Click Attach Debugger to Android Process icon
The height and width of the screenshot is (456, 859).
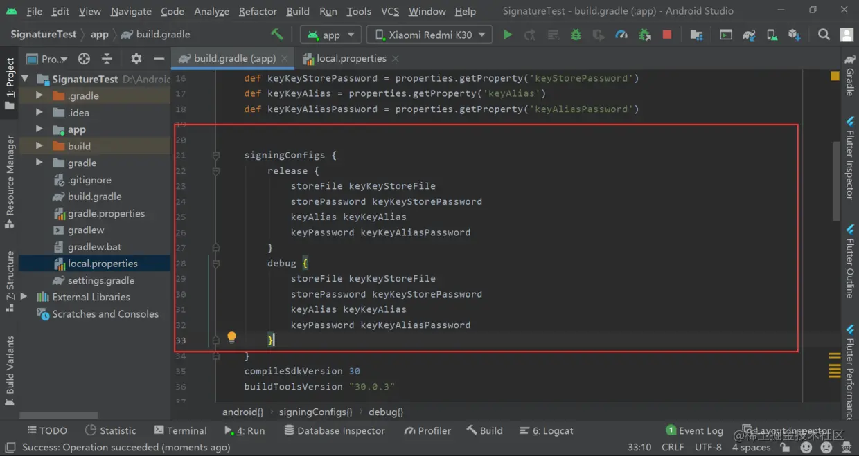click(x=644, y=35)
